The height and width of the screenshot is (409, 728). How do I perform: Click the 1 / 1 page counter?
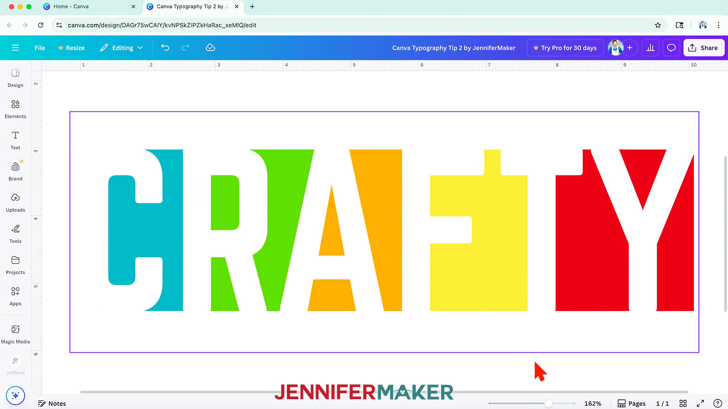662,403
